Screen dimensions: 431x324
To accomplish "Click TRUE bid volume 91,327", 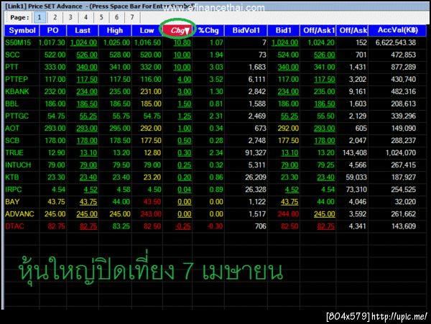I will click(256, 153).
